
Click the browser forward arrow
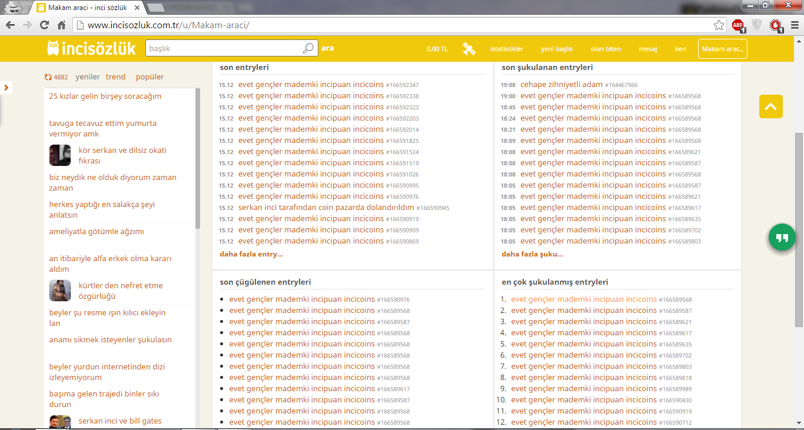pyautogui.click(x=26, y=25)
